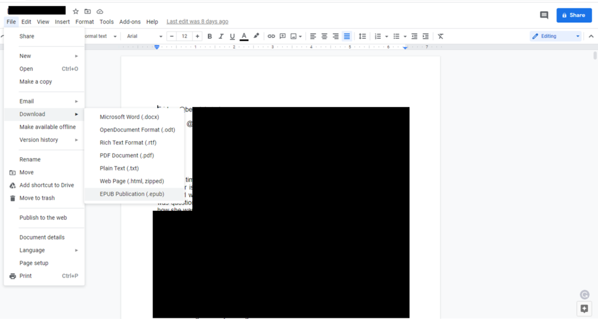Insert a link
Screen dimensions: 598x319
(271, 36)
